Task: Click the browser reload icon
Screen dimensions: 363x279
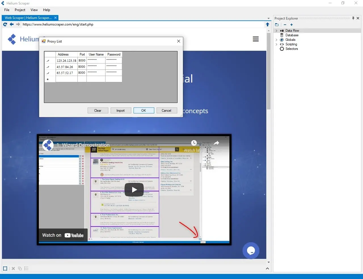Action: coord(5,24)
